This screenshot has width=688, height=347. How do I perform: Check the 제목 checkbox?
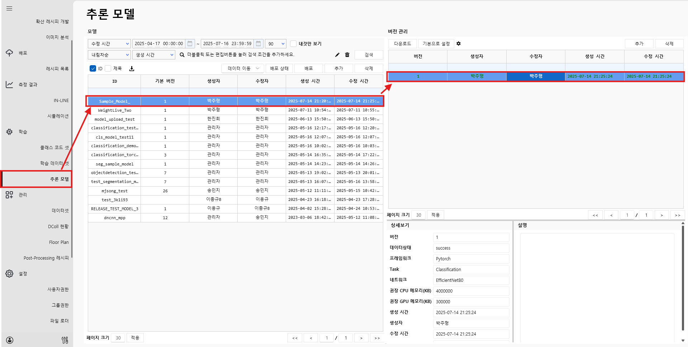[108, 68]
